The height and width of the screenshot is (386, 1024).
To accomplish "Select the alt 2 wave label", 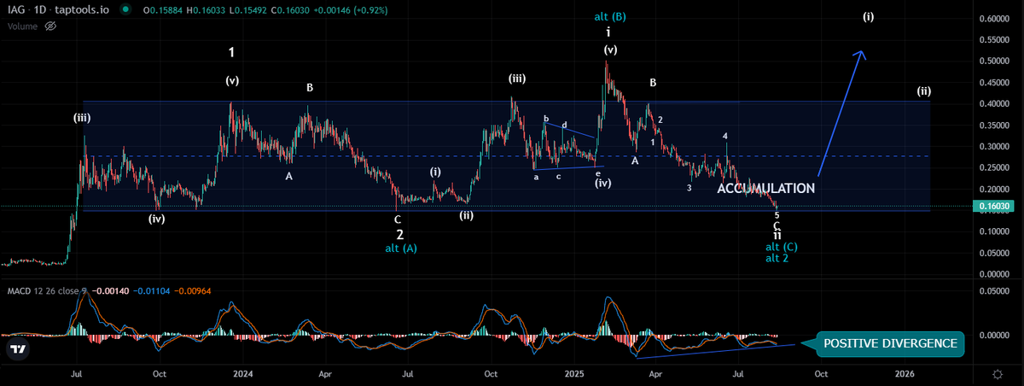I will 777,258.
